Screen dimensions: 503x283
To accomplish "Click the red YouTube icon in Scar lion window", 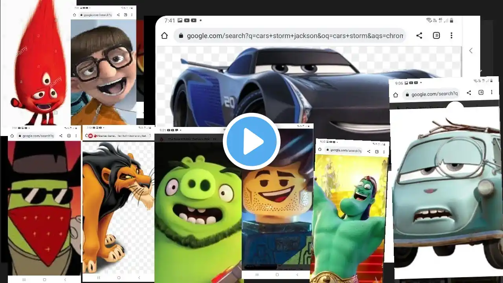I will pos(90,136).
